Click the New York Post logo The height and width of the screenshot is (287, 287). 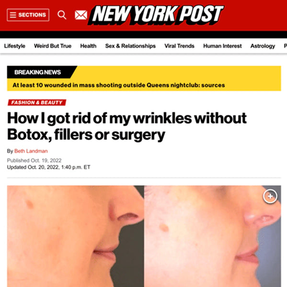[156, 15]
